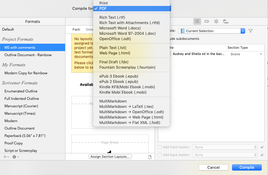
Task: Enable the Add front matter checkbox
Action: pyautogui.click(x=160, y=147)
